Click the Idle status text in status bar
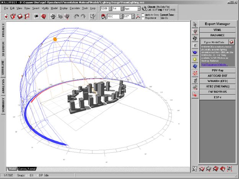This screenshot has height=179, width=239. 47,175
